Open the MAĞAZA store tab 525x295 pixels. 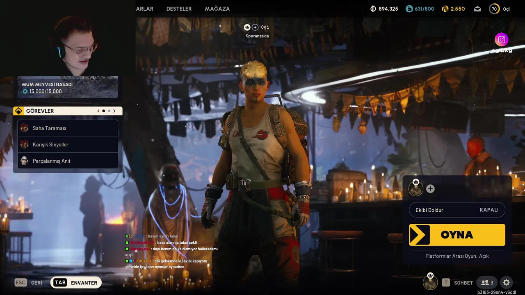click(x=217, y=9)
